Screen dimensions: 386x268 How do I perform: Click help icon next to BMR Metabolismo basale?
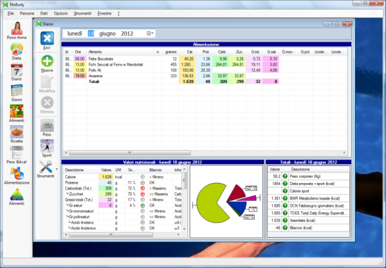click(x=285, y=198)
